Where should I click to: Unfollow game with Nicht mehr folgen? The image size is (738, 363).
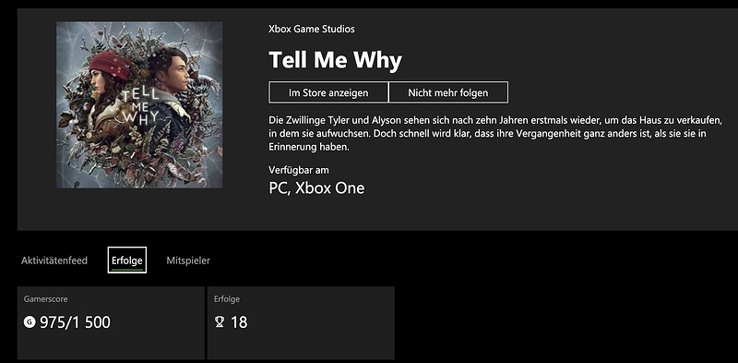(448, 92)
